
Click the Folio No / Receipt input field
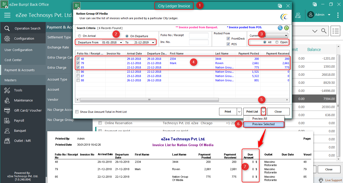click(x=199, y=36)
